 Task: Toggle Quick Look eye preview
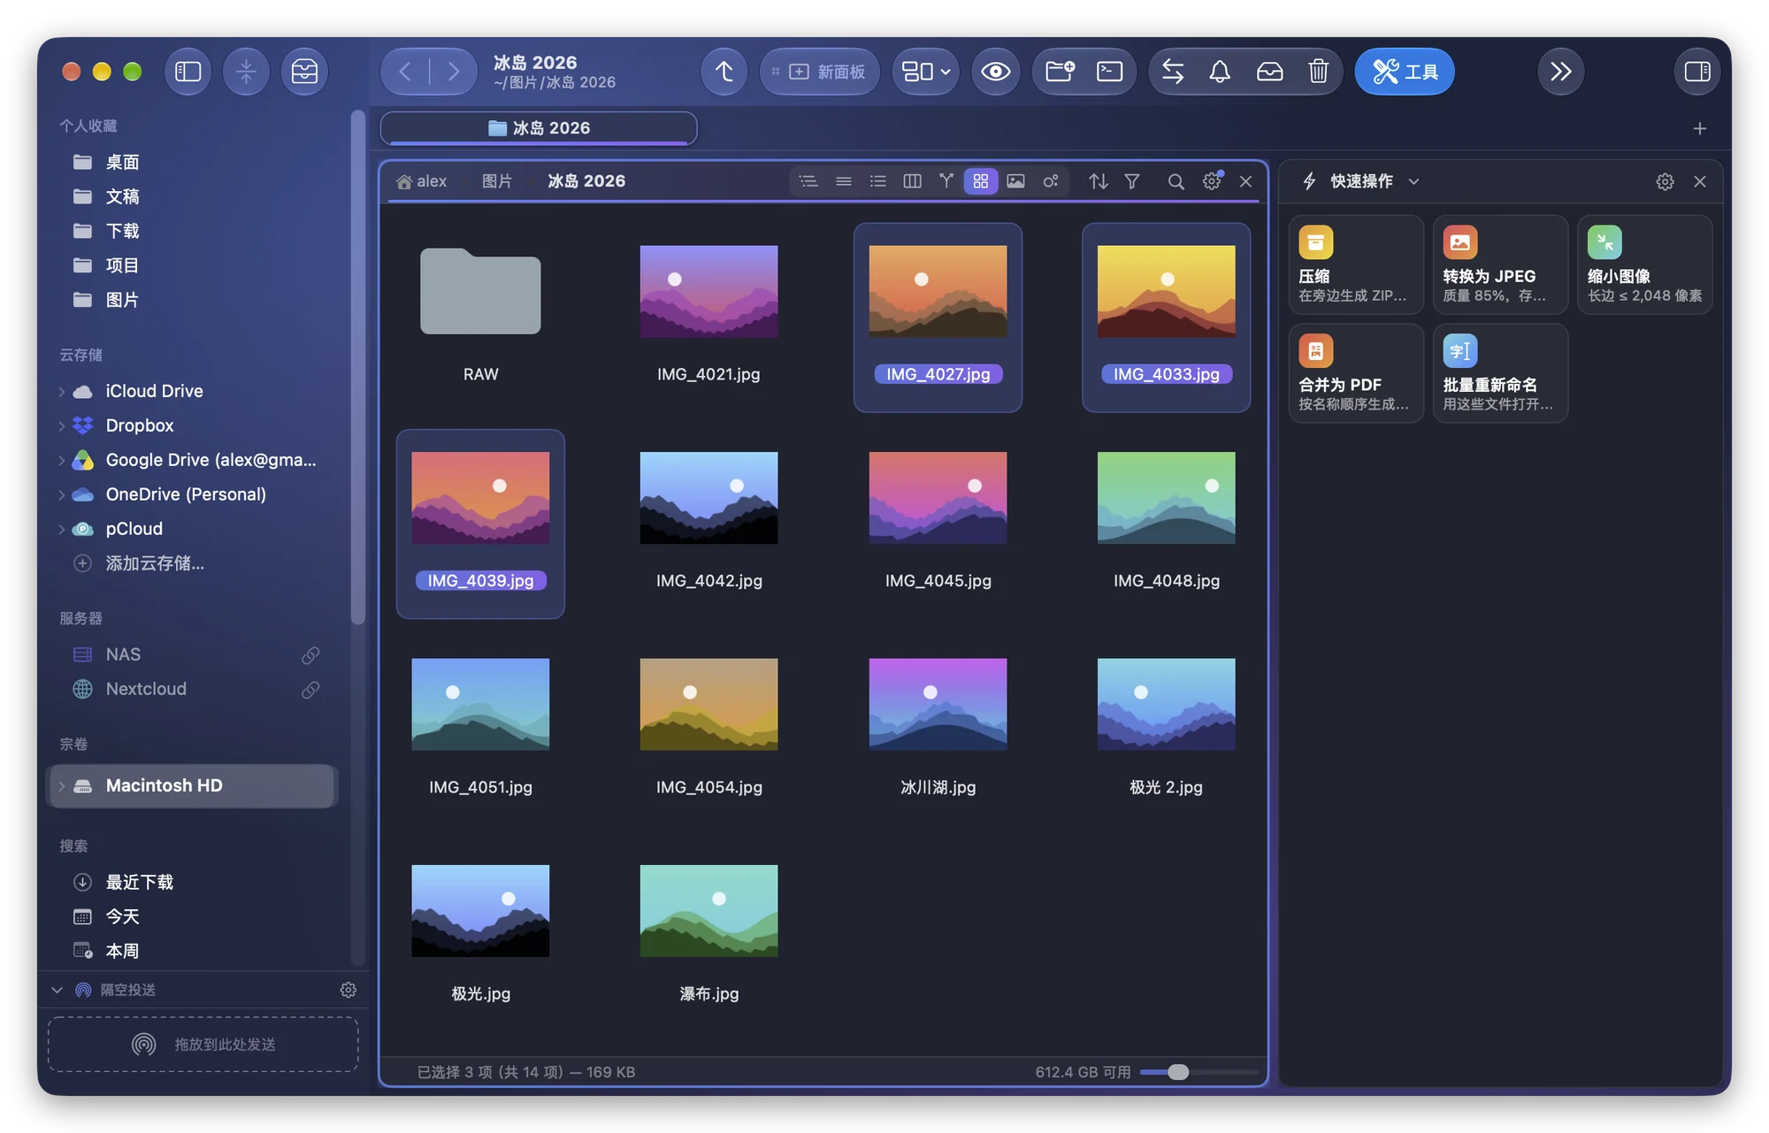click(x=995, y=72)
